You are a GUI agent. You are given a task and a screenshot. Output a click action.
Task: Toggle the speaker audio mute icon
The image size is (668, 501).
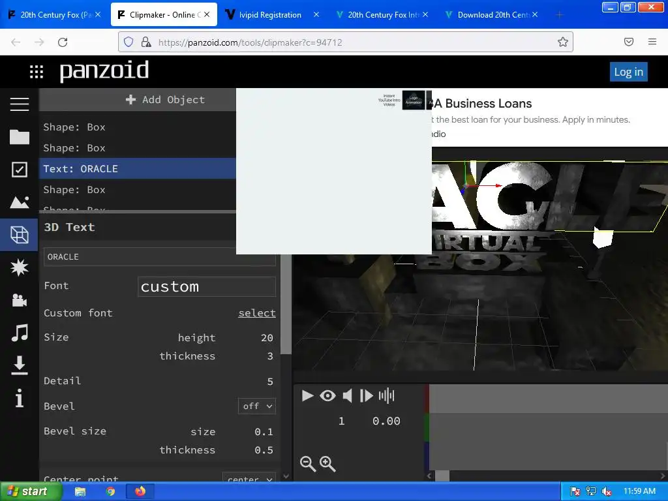[x=347, y=396]
